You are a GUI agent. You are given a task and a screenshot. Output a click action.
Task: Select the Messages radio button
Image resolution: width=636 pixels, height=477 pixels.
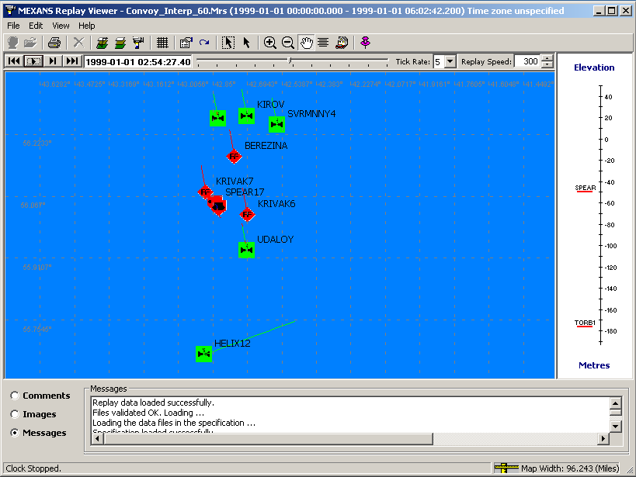tap(15, 433)
